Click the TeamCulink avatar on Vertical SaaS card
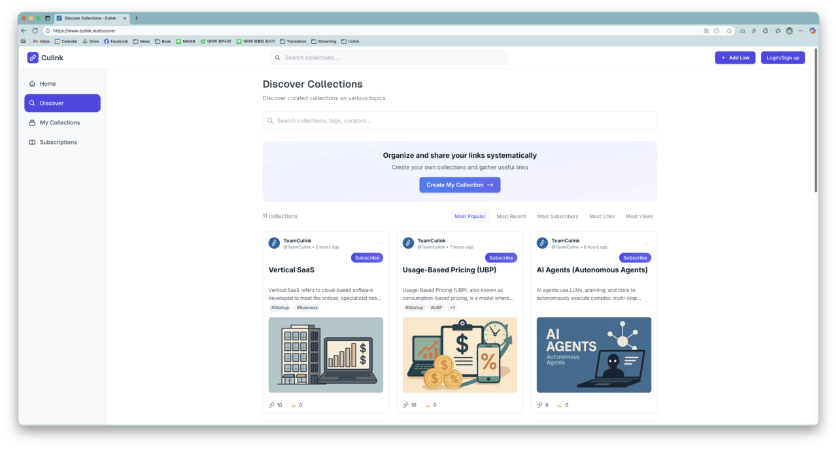The height and width of the screenshot is (449, 837). click(274, 243)
